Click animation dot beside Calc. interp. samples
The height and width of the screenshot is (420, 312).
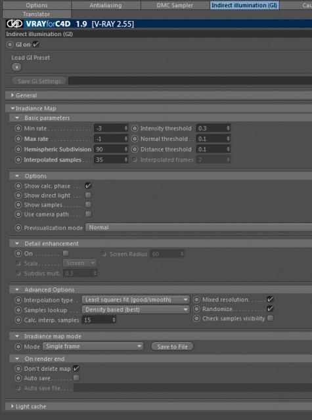tap(18, 320)
